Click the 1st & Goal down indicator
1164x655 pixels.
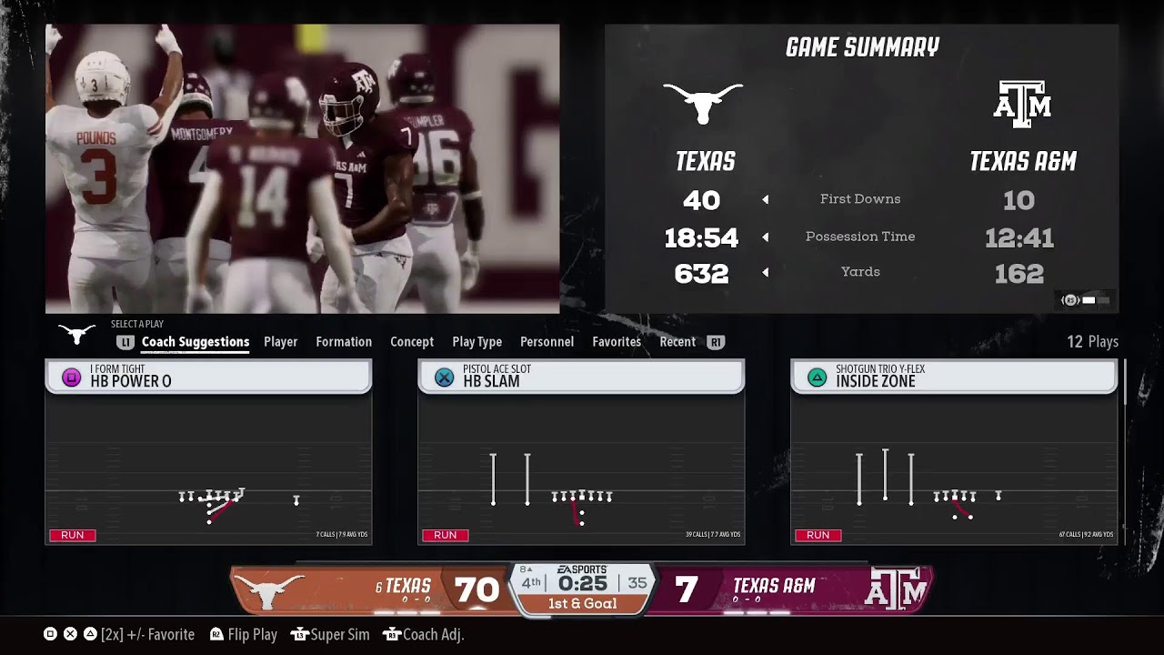tap(582, 604)
